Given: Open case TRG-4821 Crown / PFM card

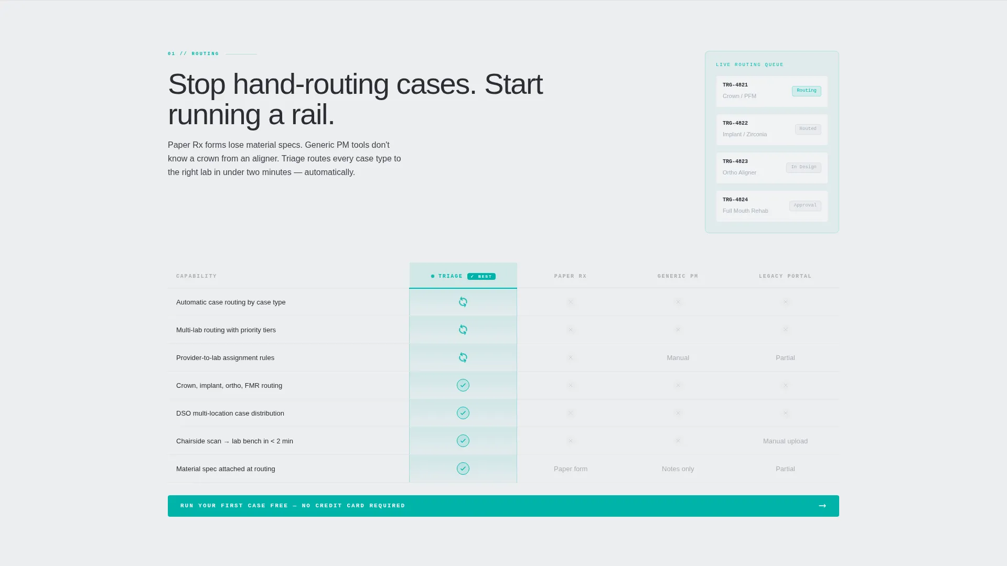Looking at the screenshot, I should [x=772, y=91].
